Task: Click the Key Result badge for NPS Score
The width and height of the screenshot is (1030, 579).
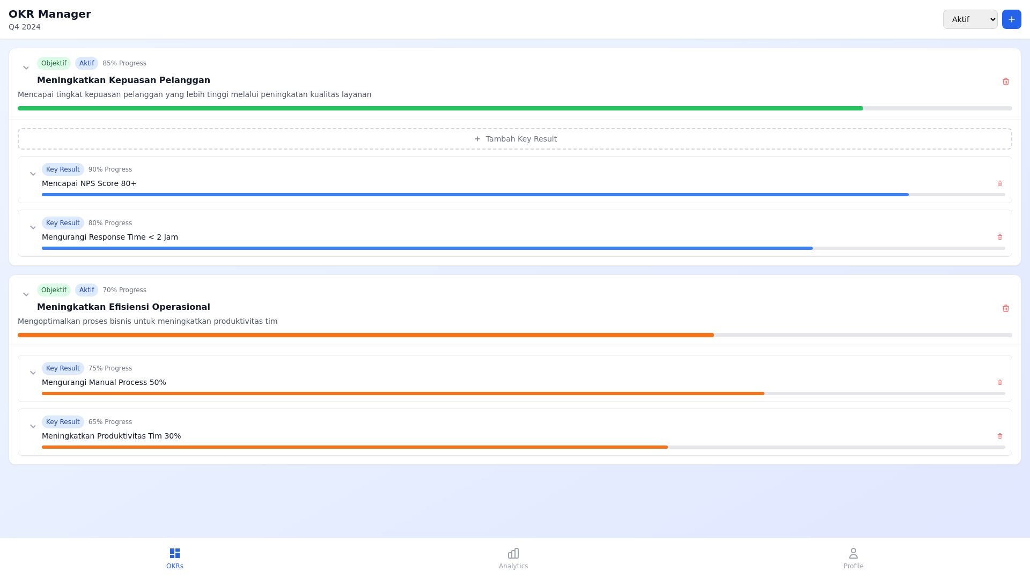Action: [63, 169]
